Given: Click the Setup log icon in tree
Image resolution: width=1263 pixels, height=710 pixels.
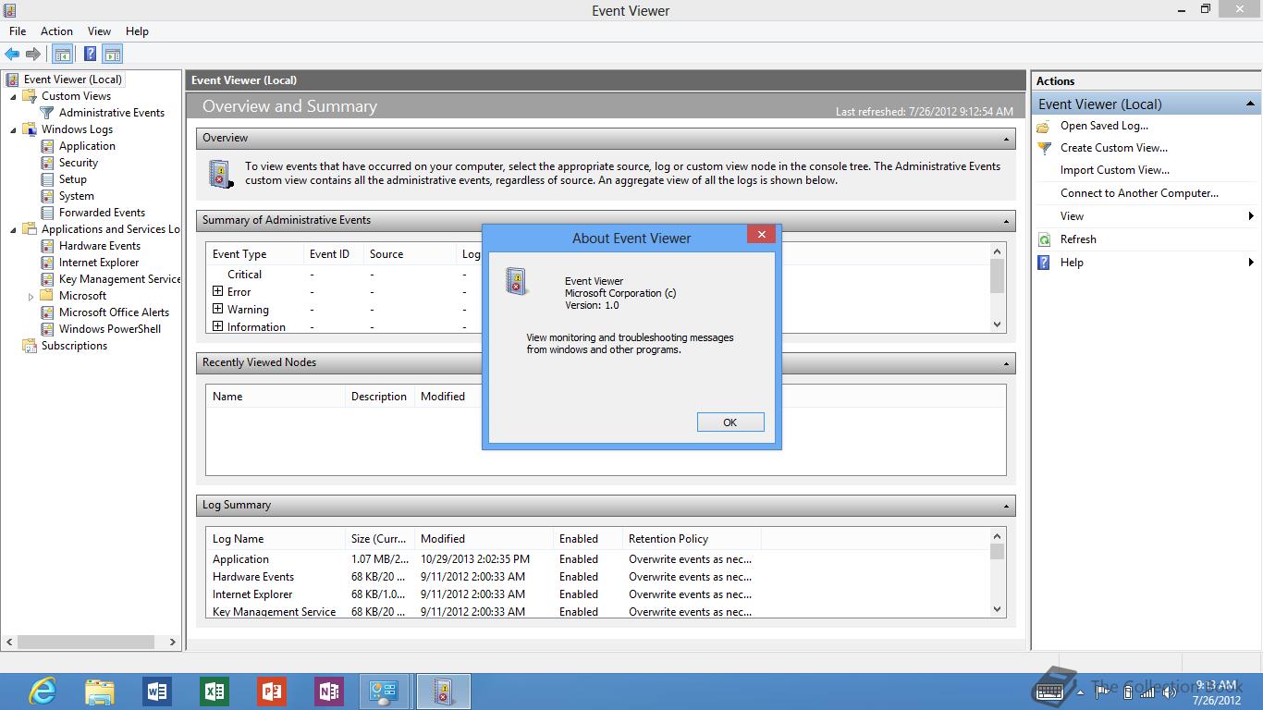Looking at the screenshot, I should [x=47, y=179].
